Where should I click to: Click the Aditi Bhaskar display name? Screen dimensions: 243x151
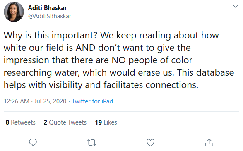[x=48, y=8]
